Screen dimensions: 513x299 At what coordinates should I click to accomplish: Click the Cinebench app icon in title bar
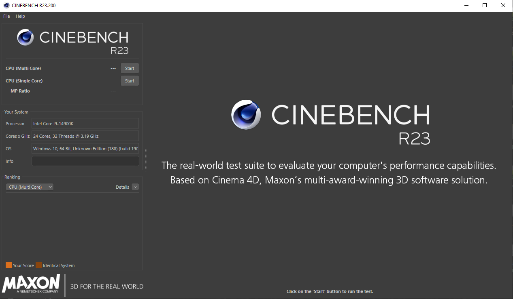pyautogui.click(x=6, y=5)
